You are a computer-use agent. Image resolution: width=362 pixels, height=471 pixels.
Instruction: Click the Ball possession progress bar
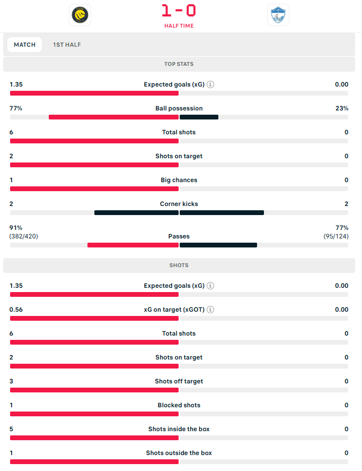click(179, 117)
